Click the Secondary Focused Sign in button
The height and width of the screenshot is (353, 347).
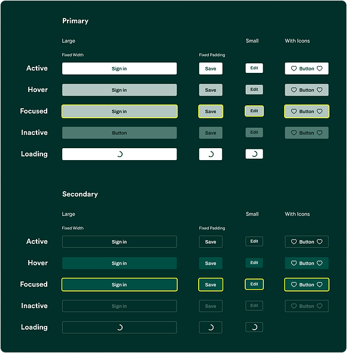click(x=119, y=284)
